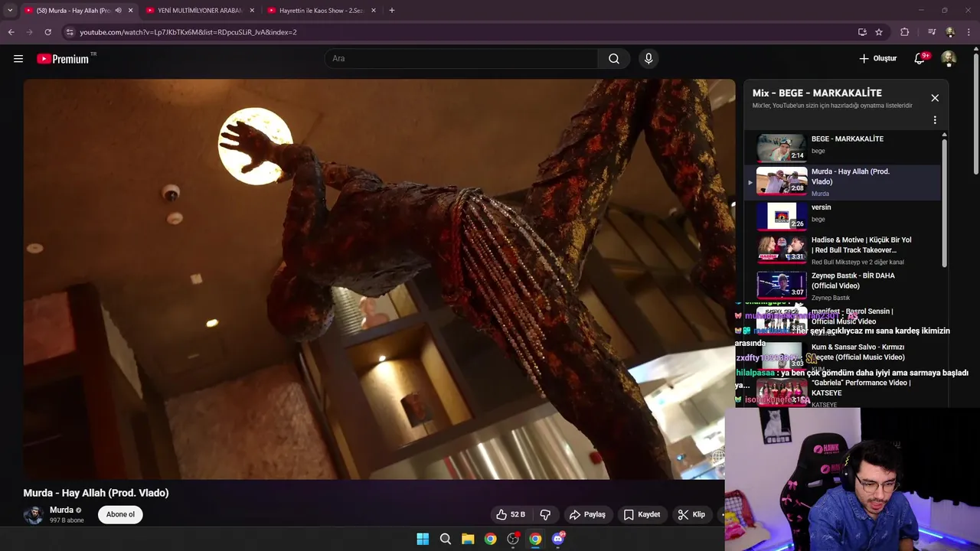
Task: Mute tab via speaker icon
Action: [x=118, y=11]
